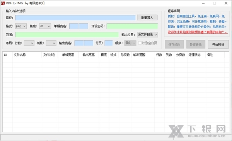This screenshot has height=141, width=232.
Task: Click the 文件名称 column header
Action: tap(27, 55)
